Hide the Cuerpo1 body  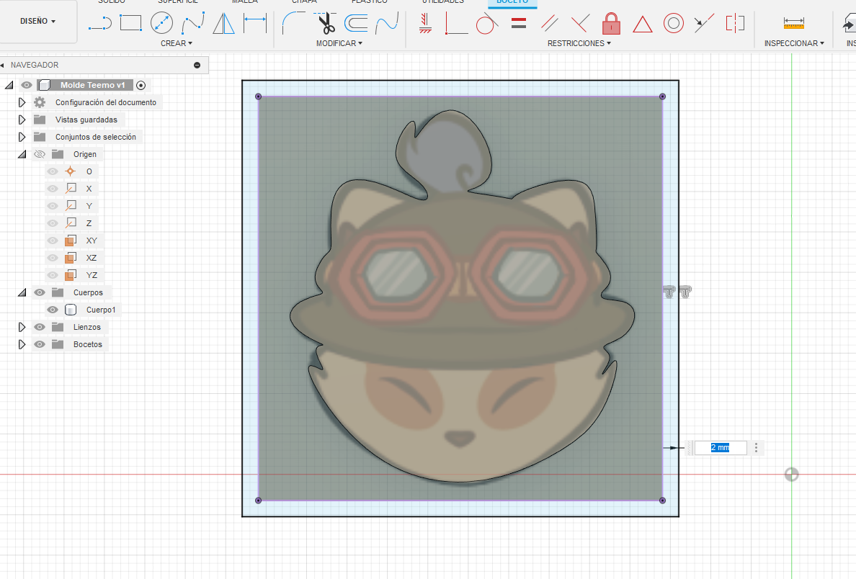53,310
